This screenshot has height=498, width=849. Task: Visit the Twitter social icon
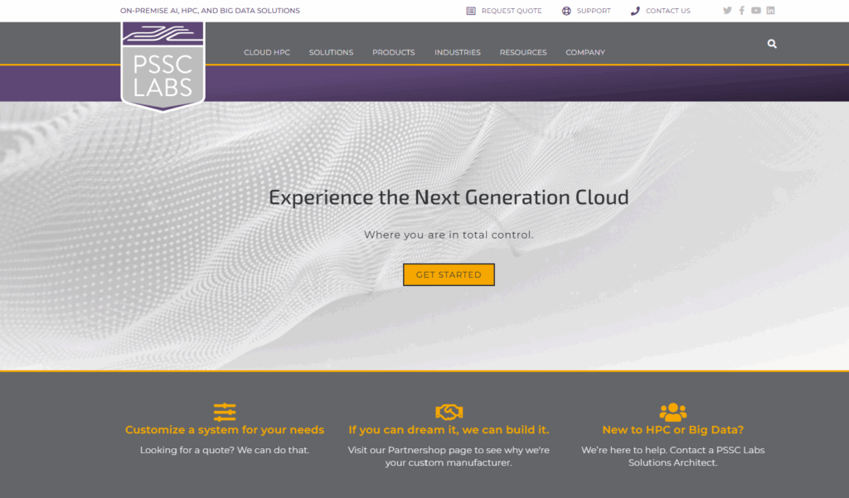click(x=727, y=11)
